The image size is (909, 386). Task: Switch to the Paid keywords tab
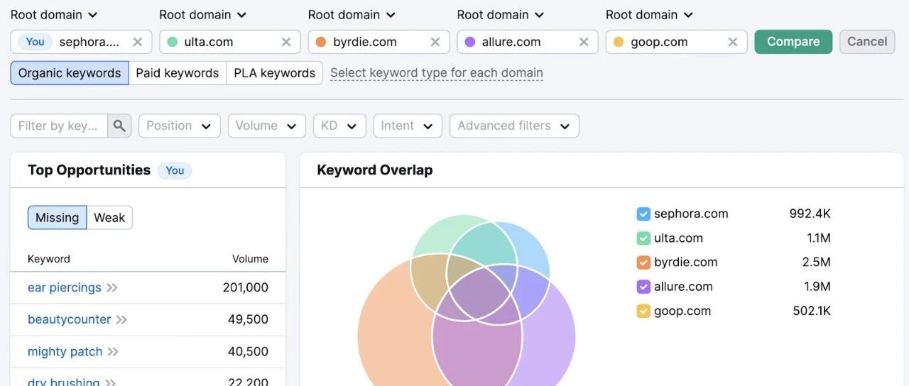pyautogui.click(x=178, y=73)
